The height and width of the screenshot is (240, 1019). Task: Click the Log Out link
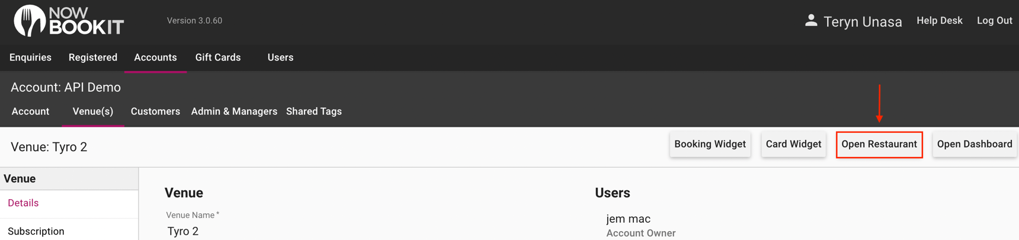[994, 21]
